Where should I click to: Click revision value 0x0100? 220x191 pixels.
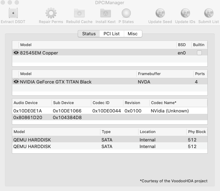click(133, 111)
